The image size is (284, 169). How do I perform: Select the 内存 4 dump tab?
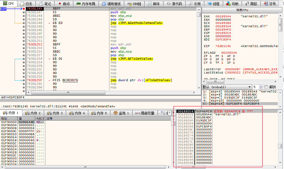pyautogui.click(x=77, y=113)
